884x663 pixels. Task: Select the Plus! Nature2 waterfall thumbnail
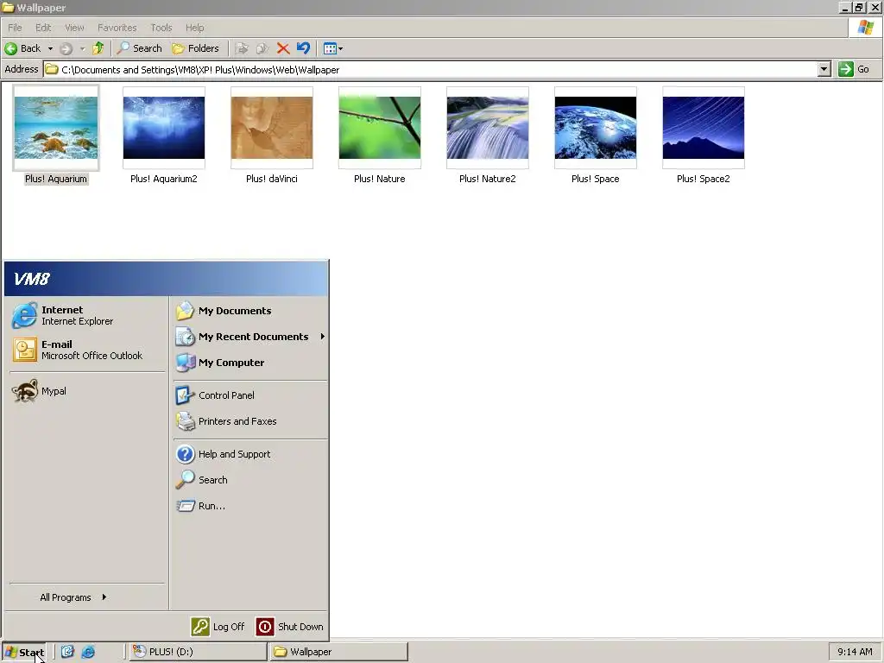click(x=488, y=128)
